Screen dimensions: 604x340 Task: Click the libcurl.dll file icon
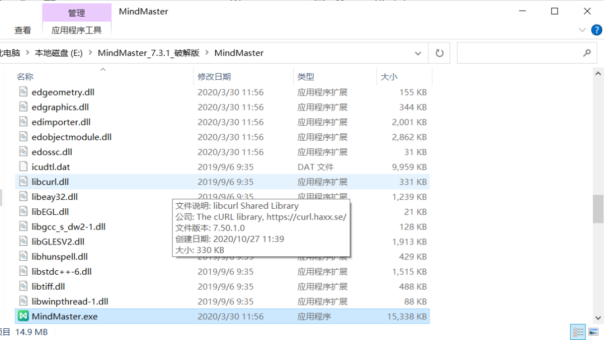pos(23,181)
